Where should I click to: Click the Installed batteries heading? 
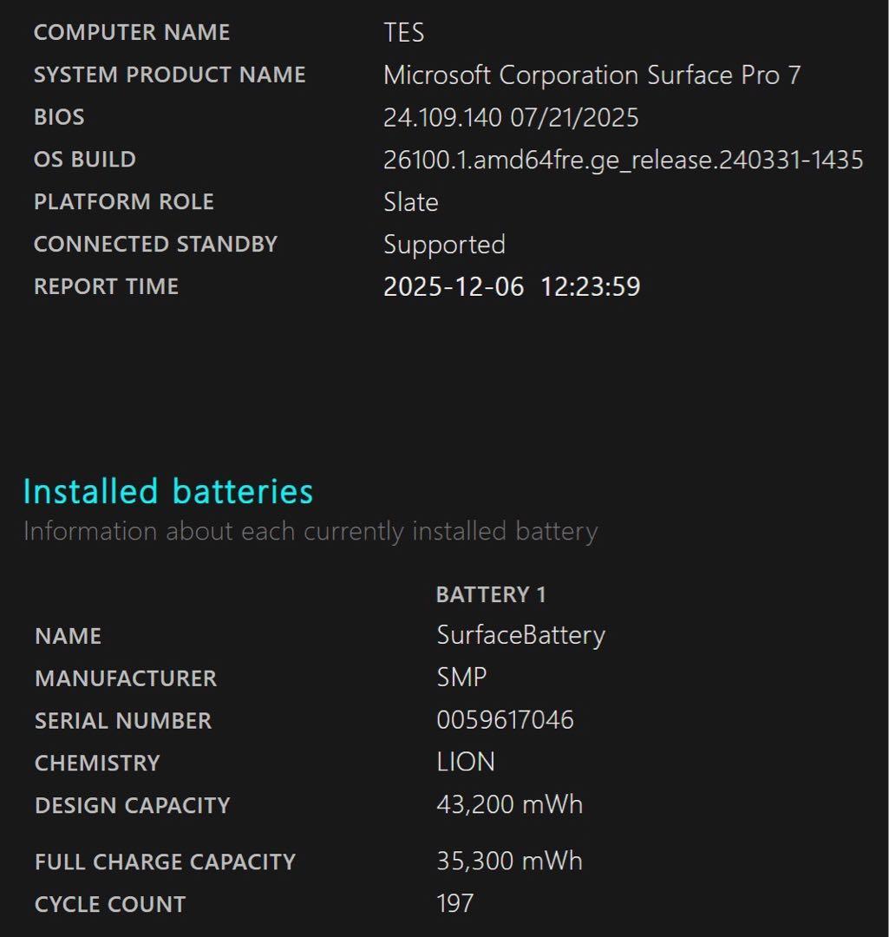coord(168,491)
